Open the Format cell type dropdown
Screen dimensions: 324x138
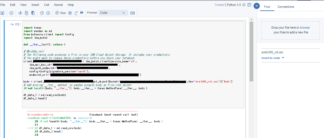113,13
